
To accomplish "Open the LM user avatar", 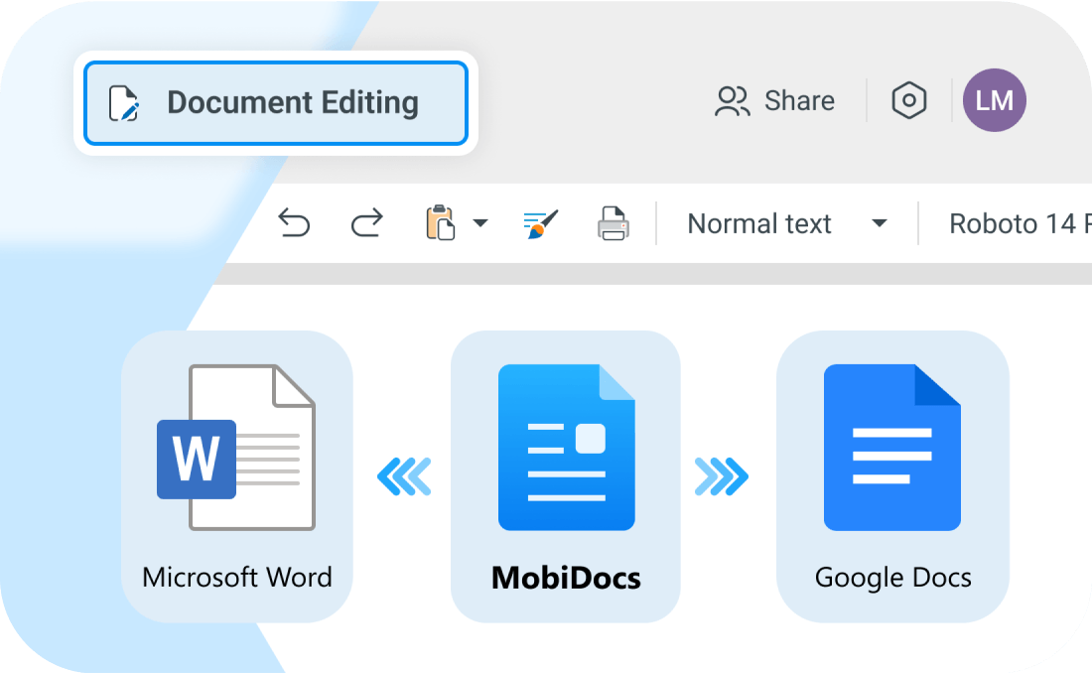I will 994,100.
